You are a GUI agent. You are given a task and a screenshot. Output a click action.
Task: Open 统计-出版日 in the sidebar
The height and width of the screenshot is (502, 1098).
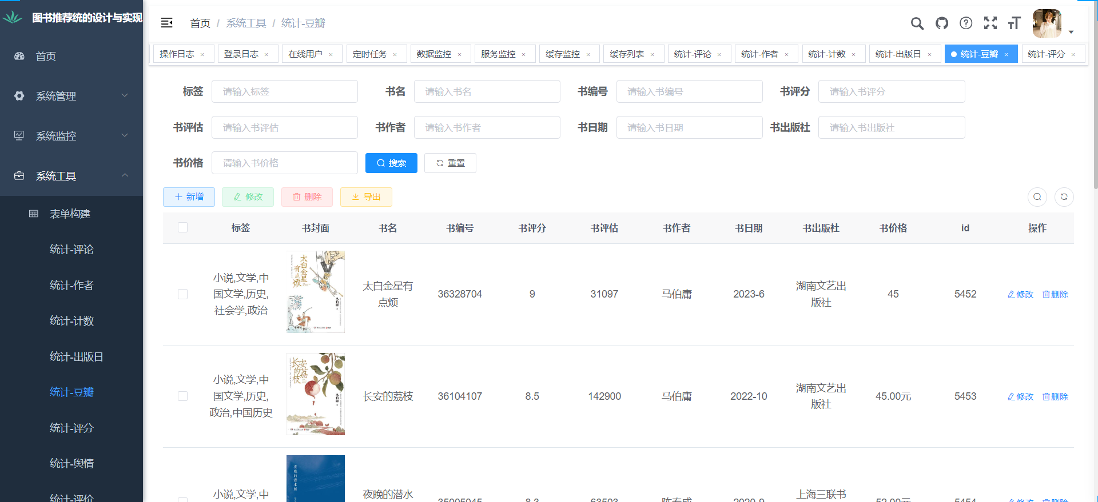(x=71, y=356)
